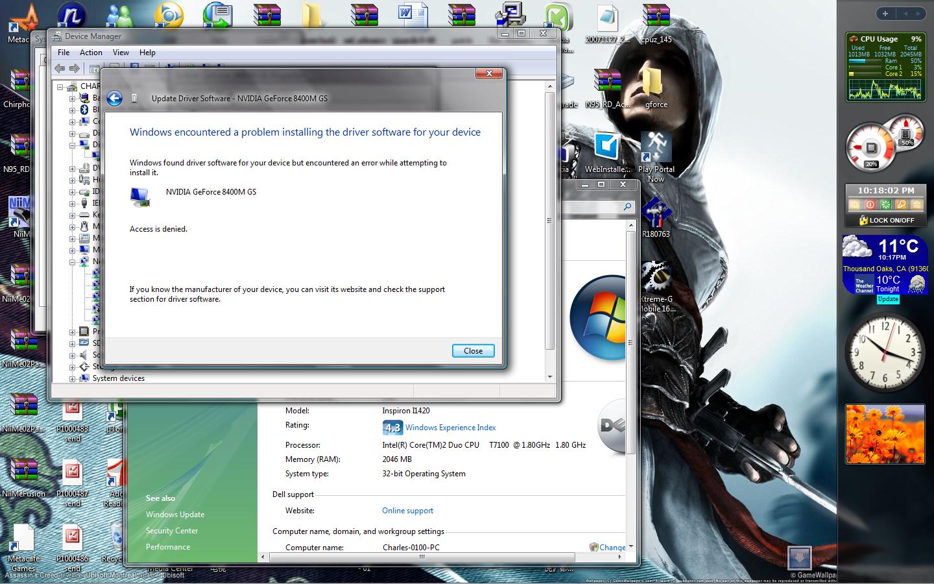
Task: Open P1000486 send desktop file
Action: [72, 547]
